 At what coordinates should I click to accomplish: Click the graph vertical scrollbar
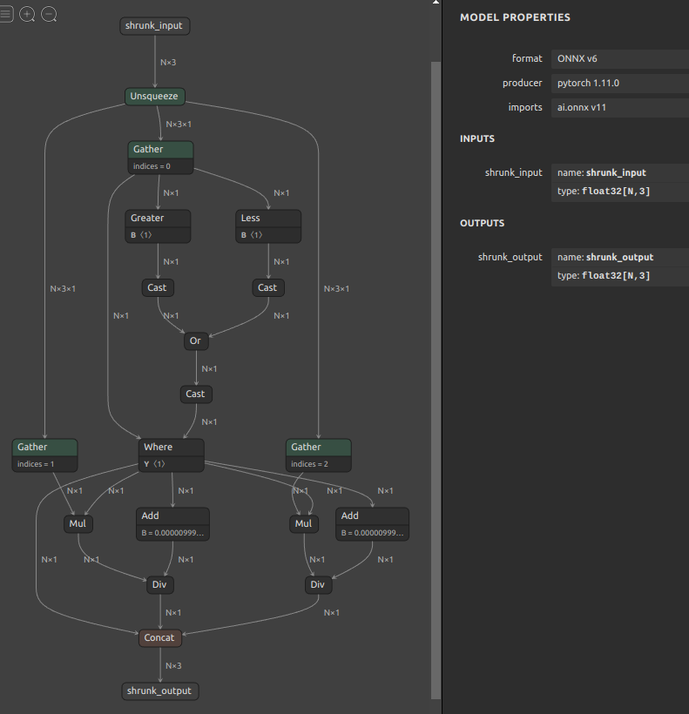(x=436, y=380)
